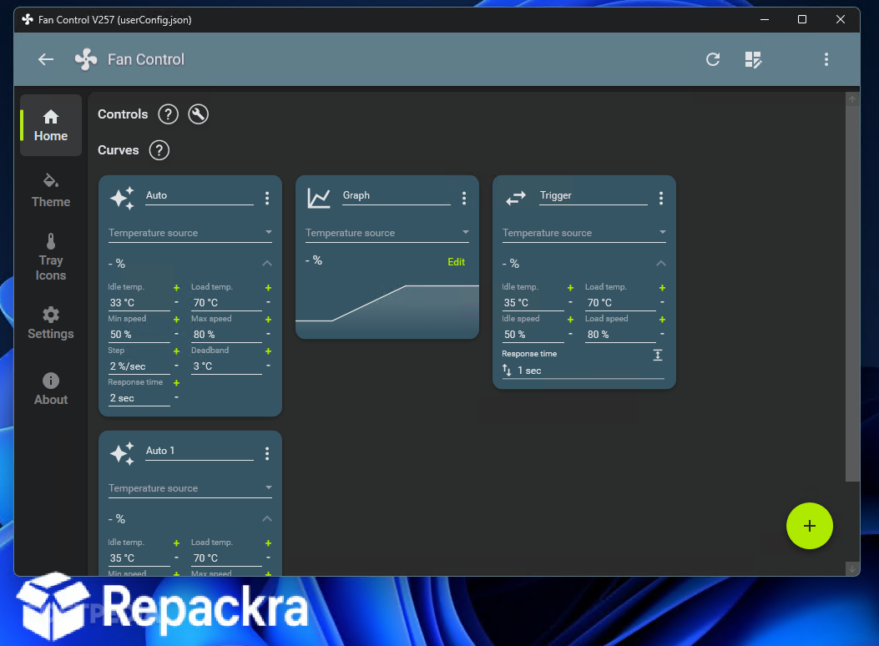Open the Settings tab

[51, 323]
